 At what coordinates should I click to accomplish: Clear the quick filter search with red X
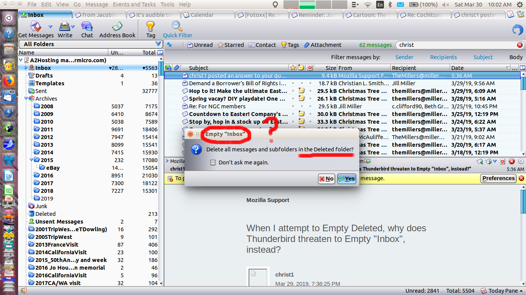520,45
